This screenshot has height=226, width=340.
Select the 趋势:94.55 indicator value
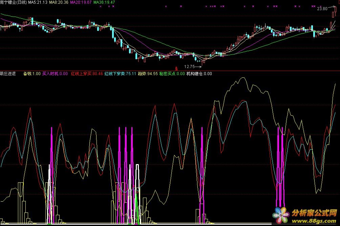click(x=148, y=74)
